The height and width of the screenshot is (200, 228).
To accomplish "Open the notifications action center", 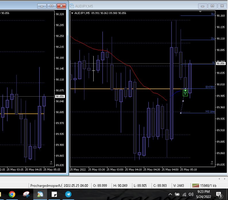I will [x=219, y=195].
